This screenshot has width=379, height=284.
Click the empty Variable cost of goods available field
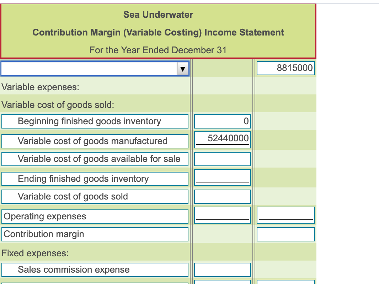coord(222,159)
